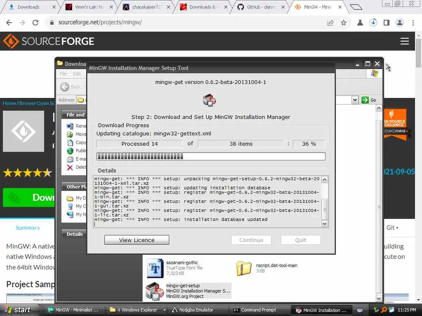Bookmark this page with star icon
Screen dimensions: 422x316
point(344,23)
